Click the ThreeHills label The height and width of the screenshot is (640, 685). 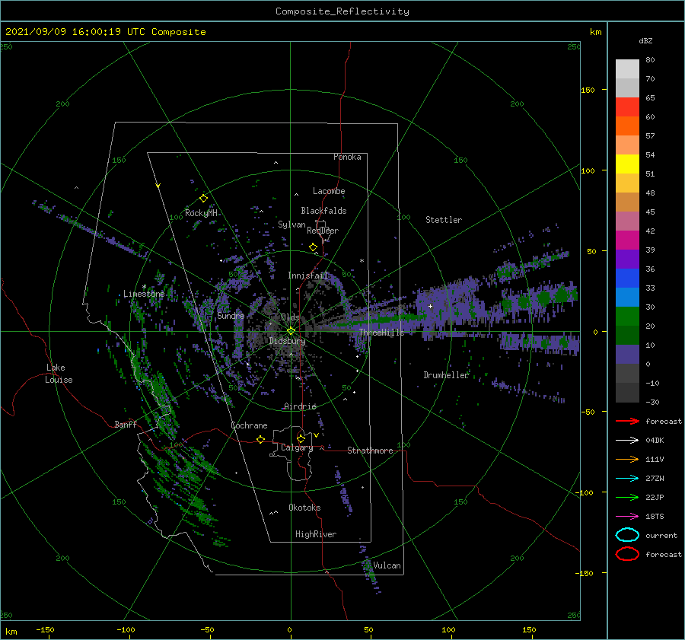pos(382,333)
